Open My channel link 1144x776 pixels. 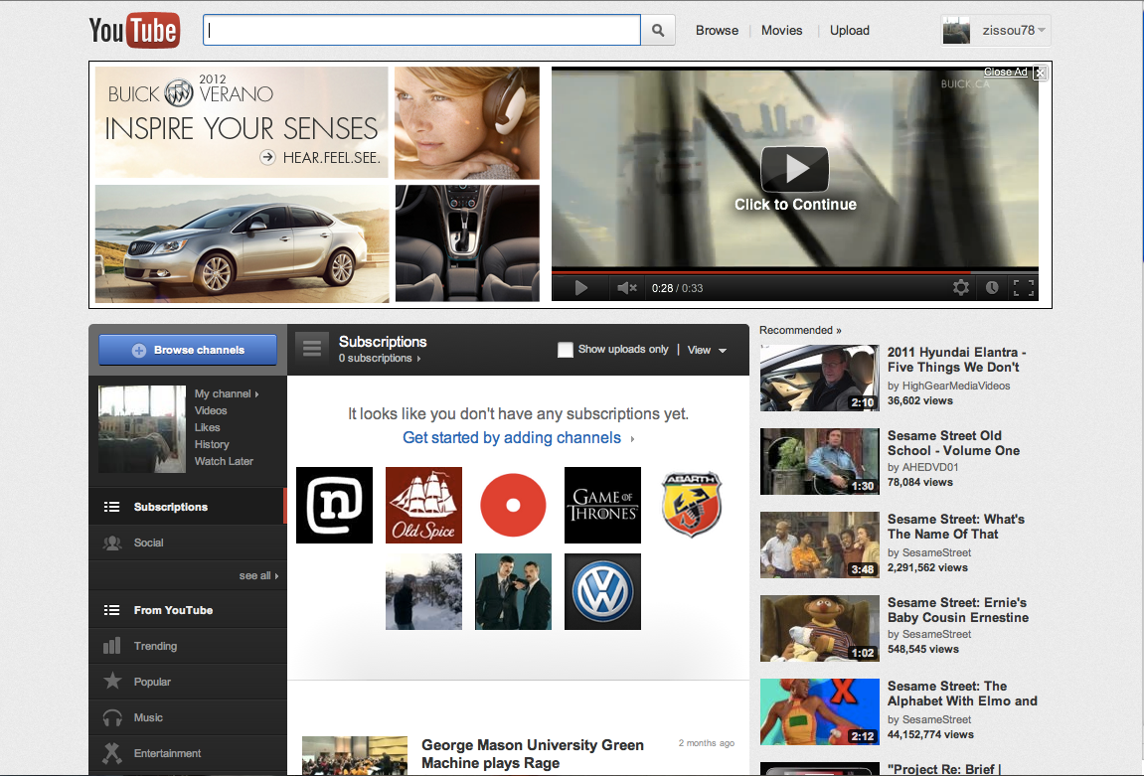coord(227,393)
